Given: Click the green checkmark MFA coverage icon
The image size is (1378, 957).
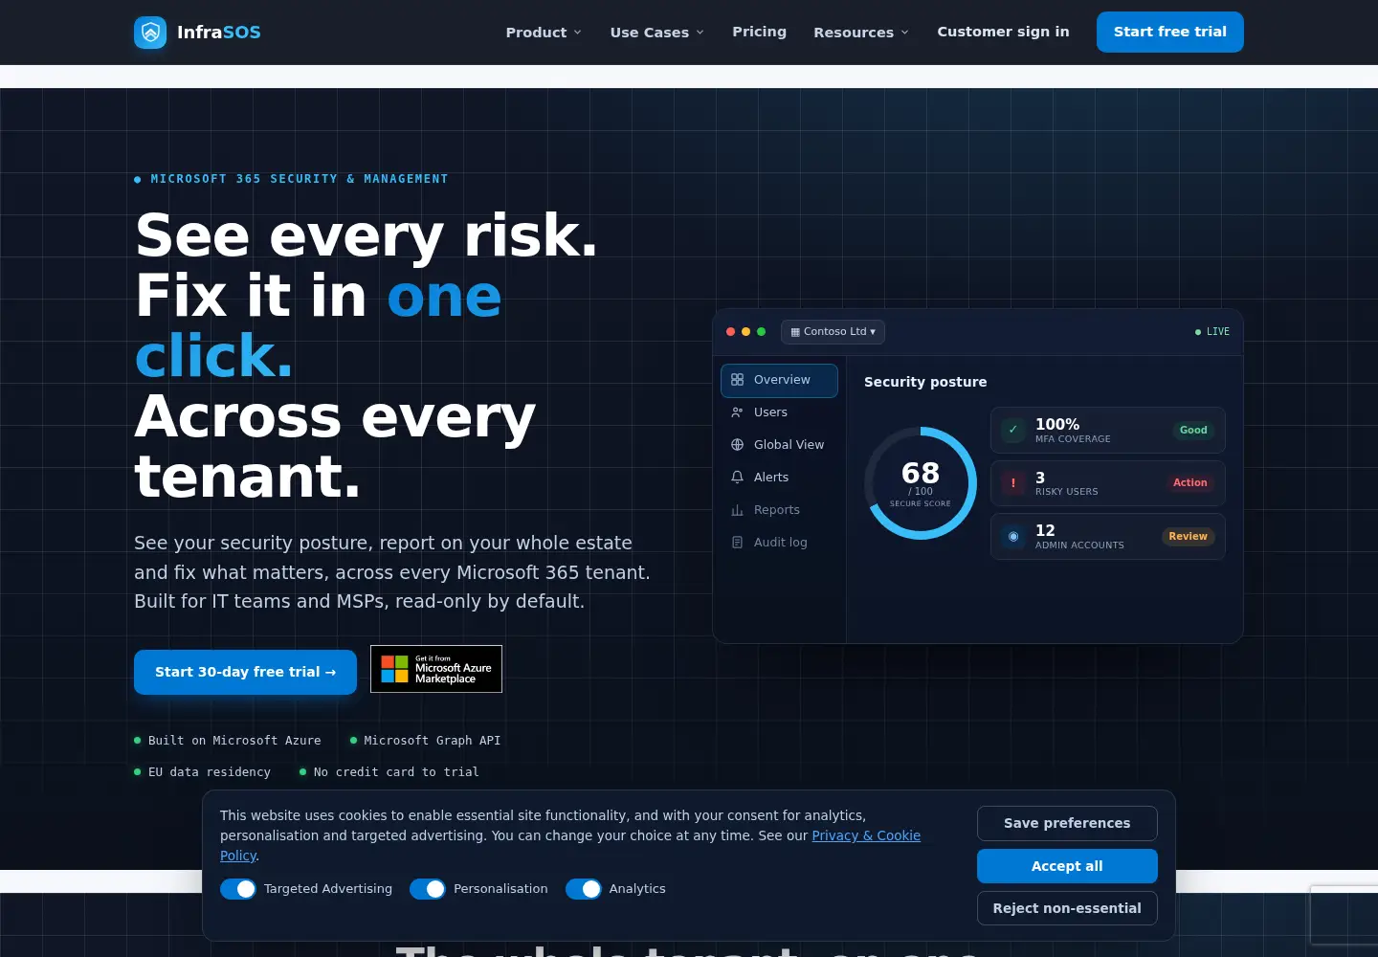Looking at the screenshot, I should pyautogui.click(x=1013, y=430).
